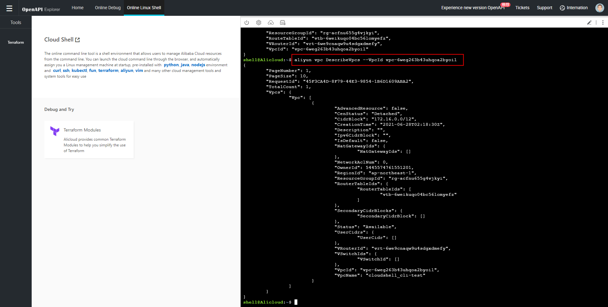Screen dimensions: 608x307
Task: Open the Support link
Action: pyautogui.click(x=544, y=8)
